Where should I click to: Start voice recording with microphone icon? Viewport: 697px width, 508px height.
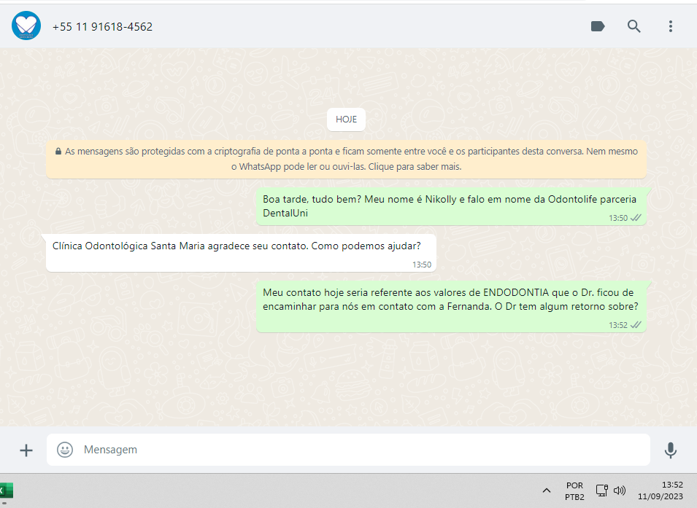[x=670, y=450]
